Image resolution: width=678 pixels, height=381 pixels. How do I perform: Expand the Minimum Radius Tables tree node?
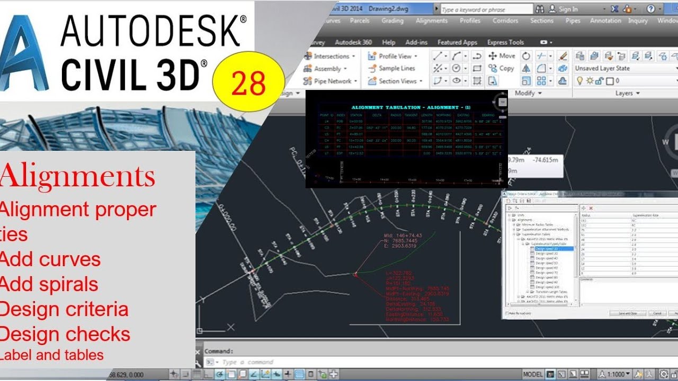pos(514,225)
